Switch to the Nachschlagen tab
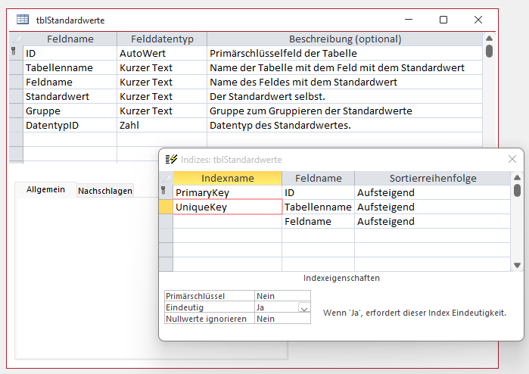529x374 pixels. point(105,191)
